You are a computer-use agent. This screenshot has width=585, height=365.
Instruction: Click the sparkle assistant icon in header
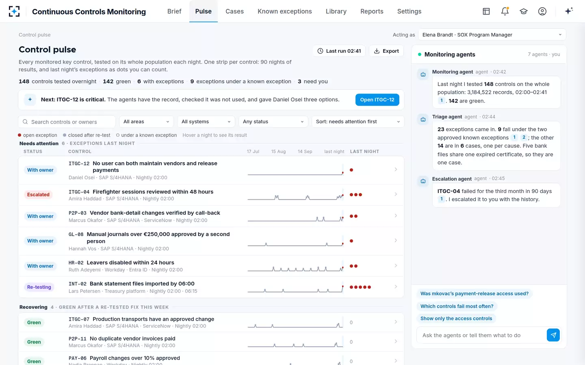[569, 11]
